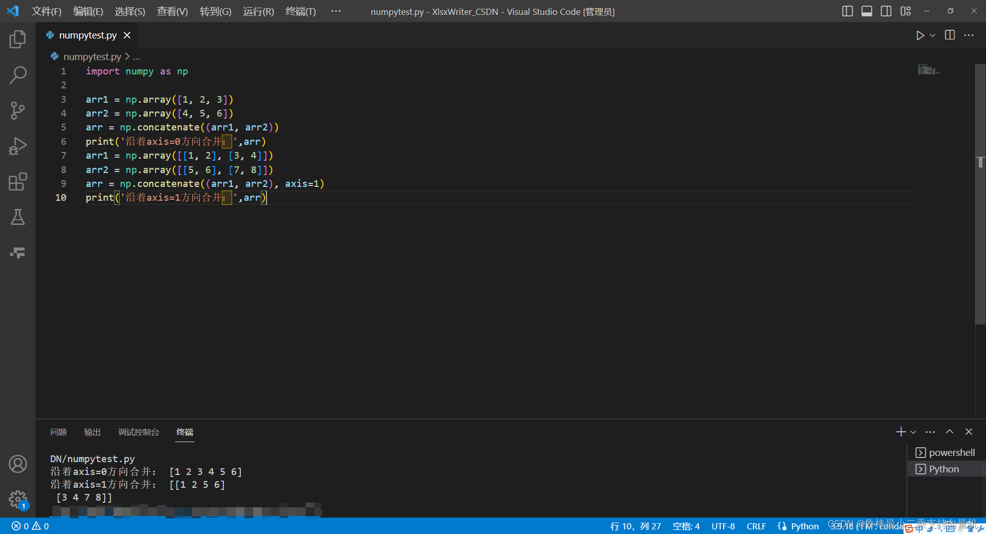
Task: Click line number 9 in the gutter
Action: [x=64, y=183]
